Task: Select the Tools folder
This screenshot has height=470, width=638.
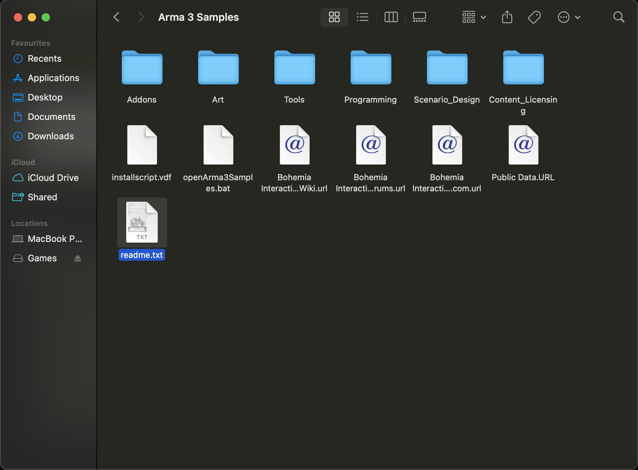Action: (x=294, y=68)
